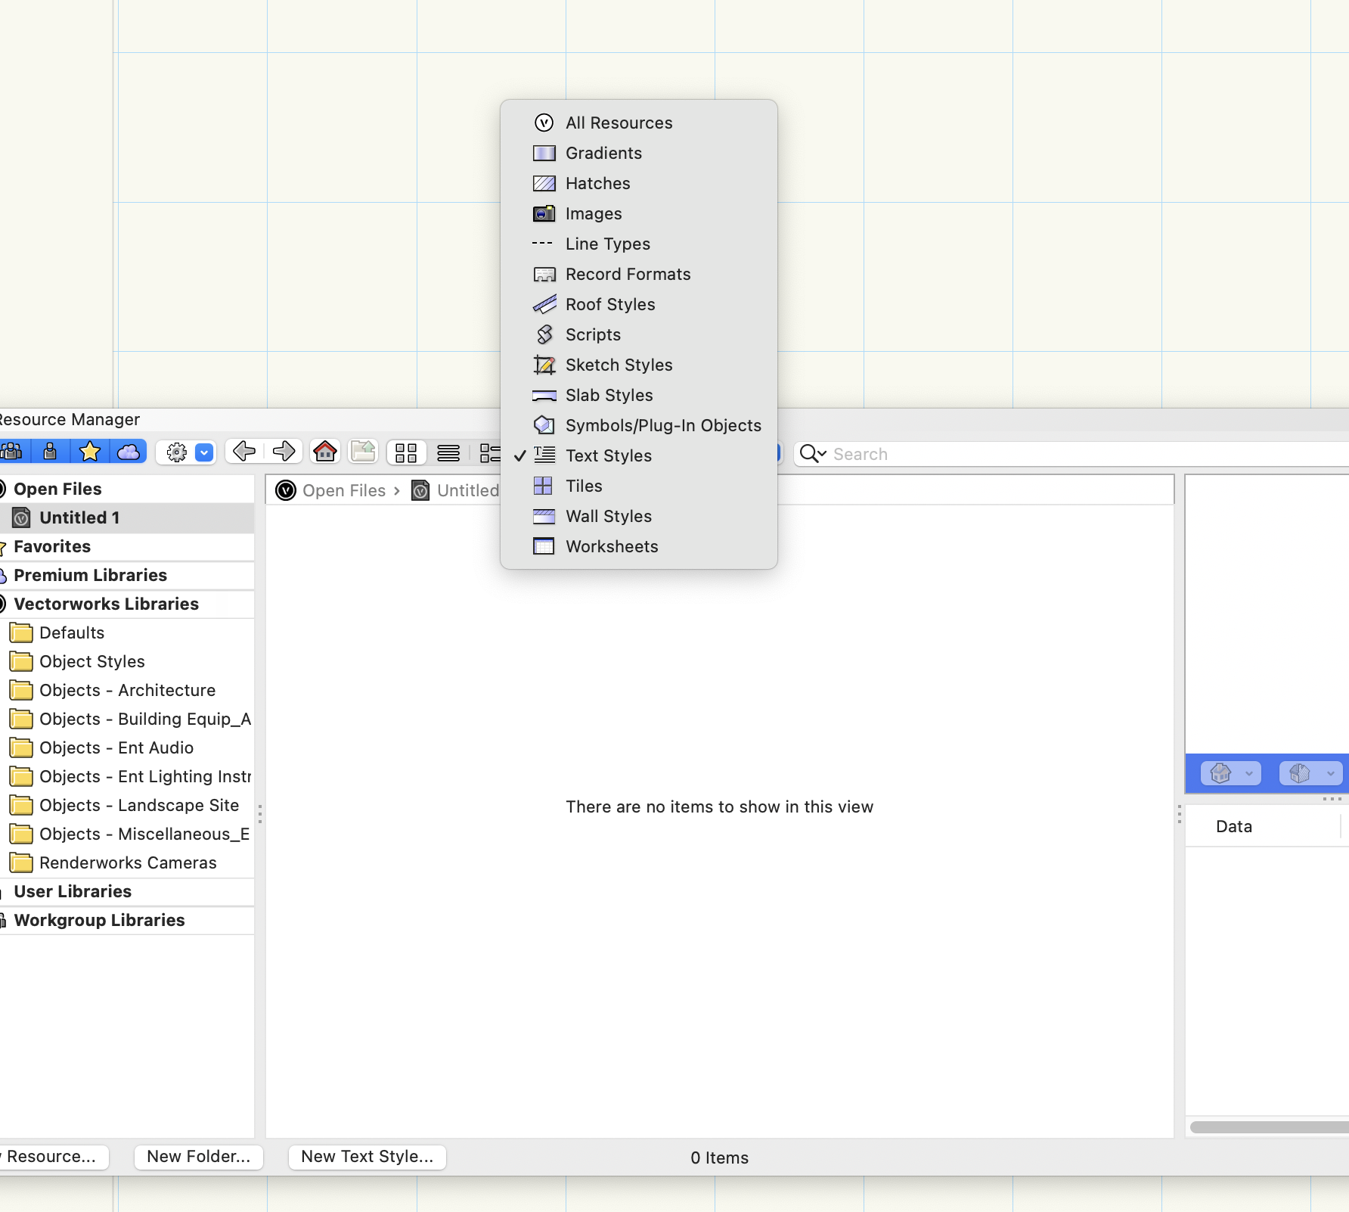Click the New Text Style button
Image resolution: width=1349 pixels, height=1212 pixels.
click(366, 1157)
